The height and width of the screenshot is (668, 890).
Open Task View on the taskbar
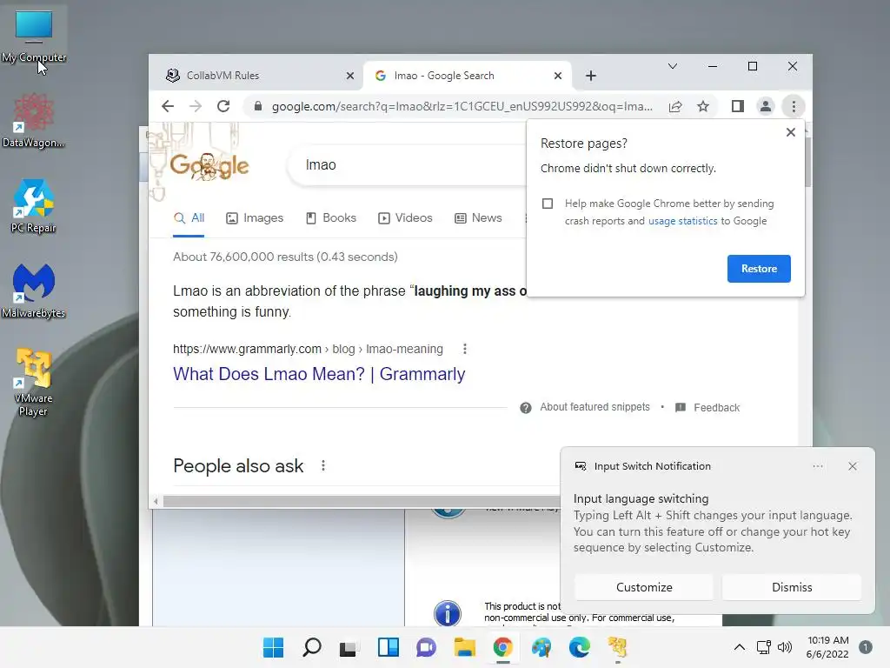coord(349,647)
